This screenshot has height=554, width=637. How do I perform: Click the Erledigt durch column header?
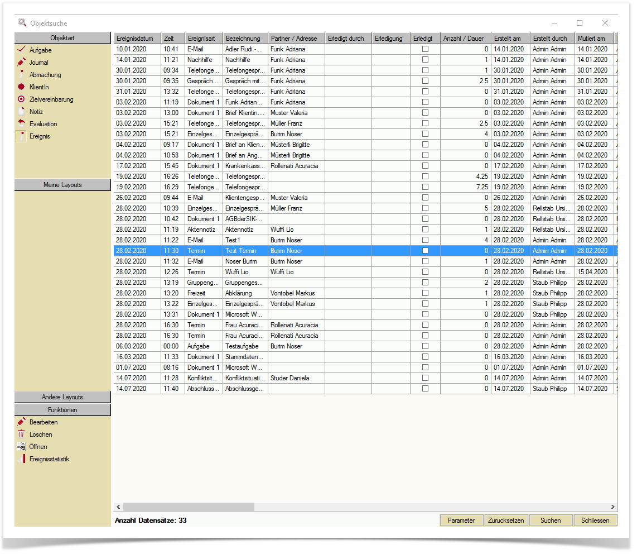click(348, 38)
